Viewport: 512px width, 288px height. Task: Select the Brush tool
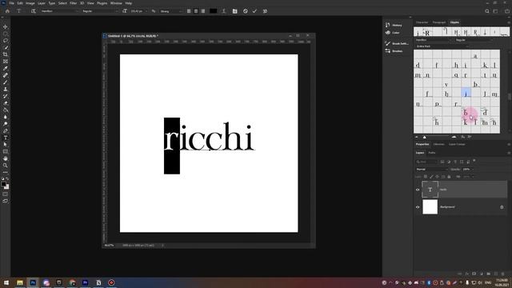coord(6,82)
